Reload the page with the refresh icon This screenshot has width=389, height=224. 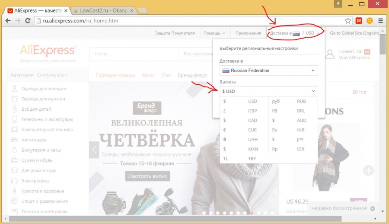28,21
